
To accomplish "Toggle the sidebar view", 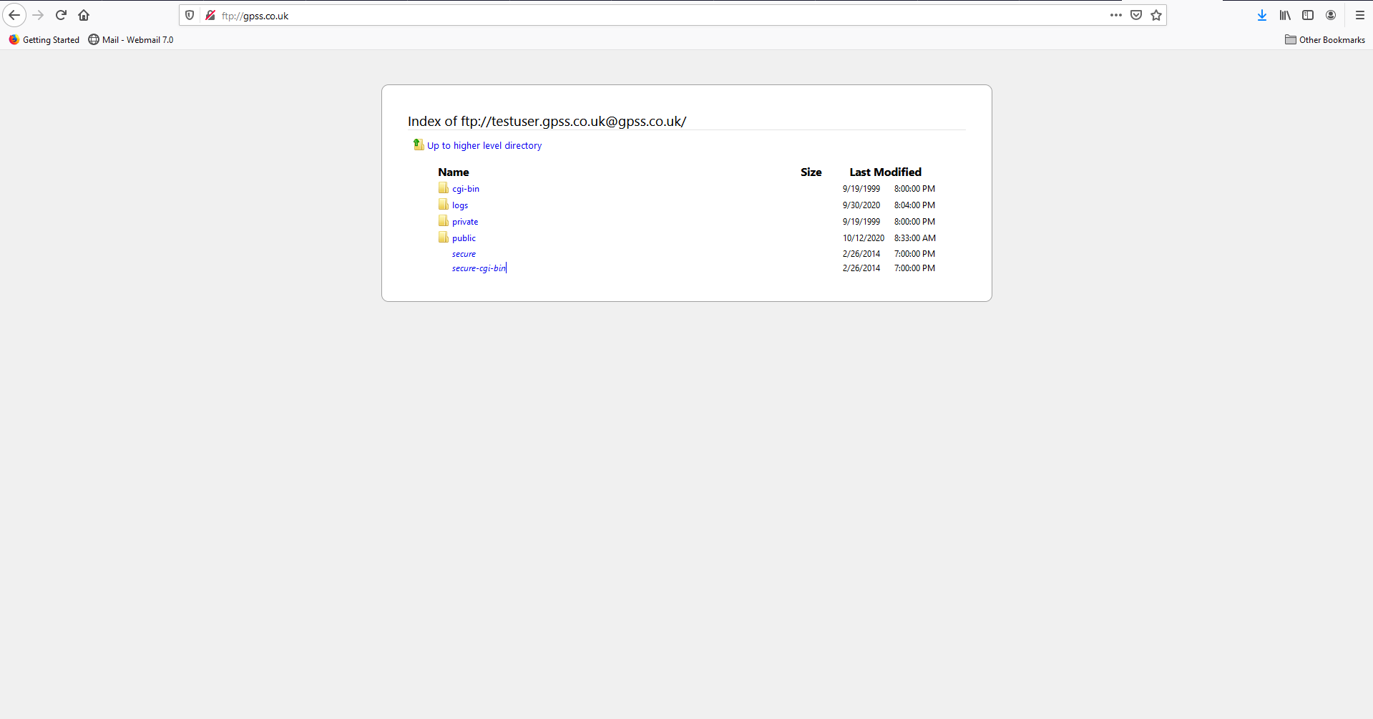I will pyautogui.click(x=1308, y=15).
